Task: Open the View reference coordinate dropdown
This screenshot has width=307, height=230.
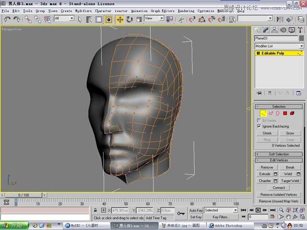Action: coord(154,18)
